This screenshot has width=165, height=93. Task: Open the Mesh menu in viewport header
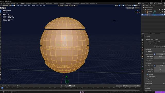coord(29,5)
